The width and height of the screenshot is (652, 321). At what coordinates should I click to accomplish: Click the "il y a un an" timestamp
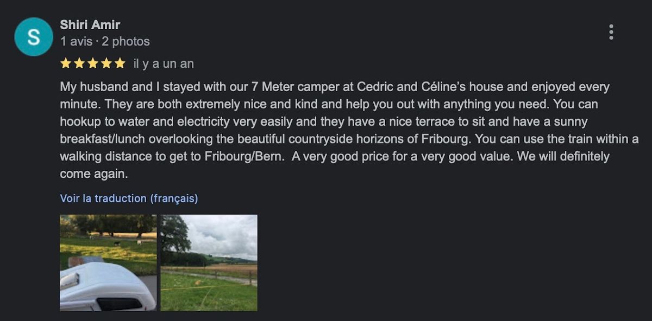point(164,64)
